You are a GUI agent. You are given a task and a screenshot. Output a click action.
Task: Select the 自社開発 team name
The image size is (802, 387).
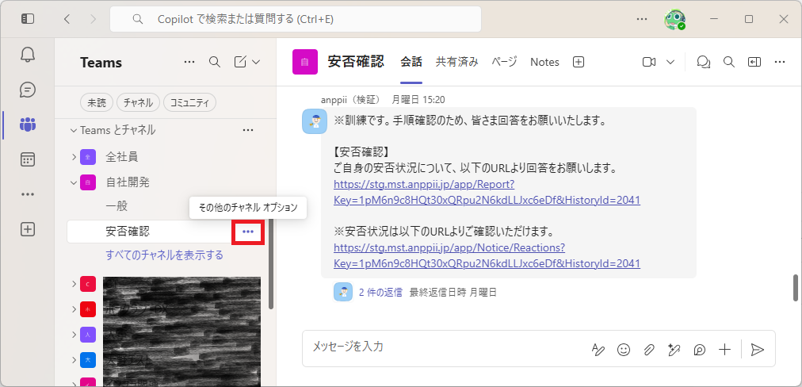[128, 182]
